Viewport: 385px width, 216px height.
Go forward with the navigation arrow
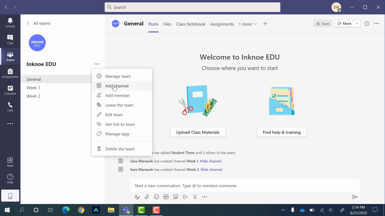(15, 7)
